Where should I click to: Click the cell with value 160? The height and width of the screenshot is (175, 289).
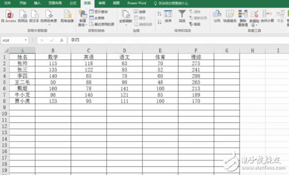pyautogui.click(x=53, y=88)
